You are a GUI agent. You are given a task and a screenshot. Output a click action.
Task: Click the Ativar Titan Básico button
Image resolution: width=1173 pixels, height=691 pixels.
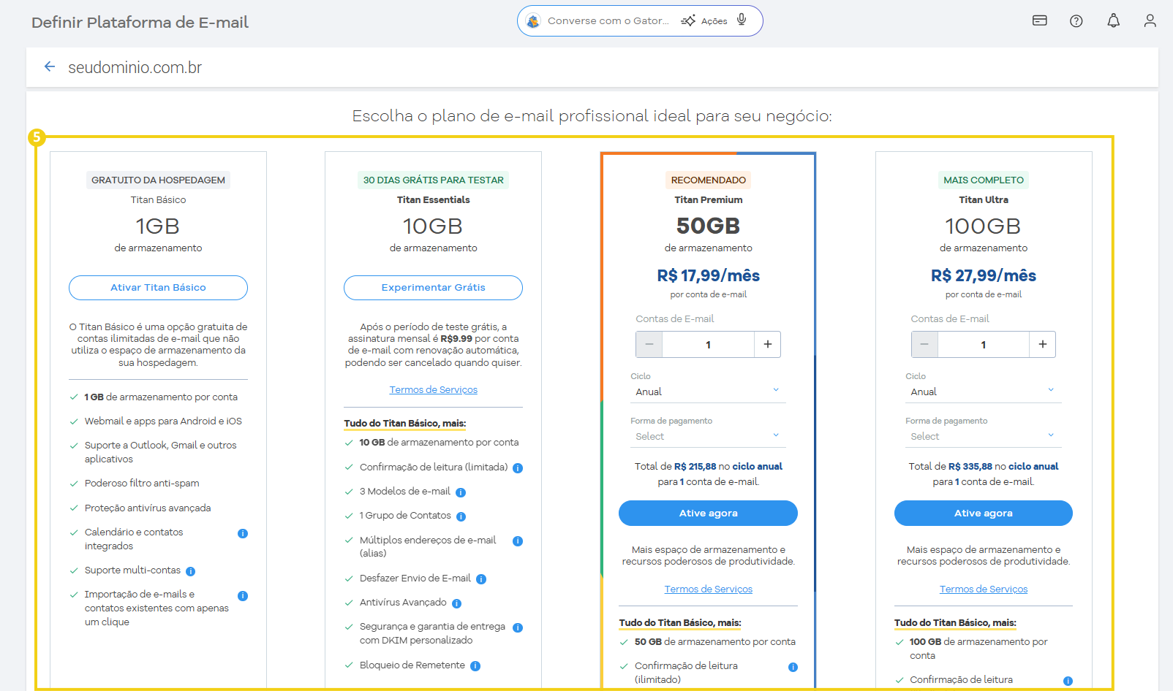coord(158,288)
